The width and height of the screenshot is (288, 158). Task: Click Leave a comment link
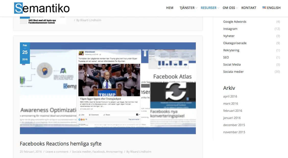57,152
